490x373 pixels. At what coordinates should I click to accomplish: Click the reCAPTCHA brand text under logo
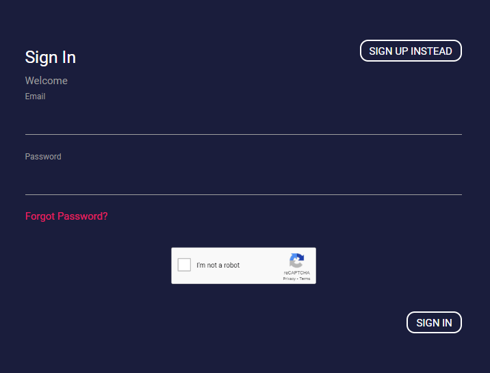point(296,272)
